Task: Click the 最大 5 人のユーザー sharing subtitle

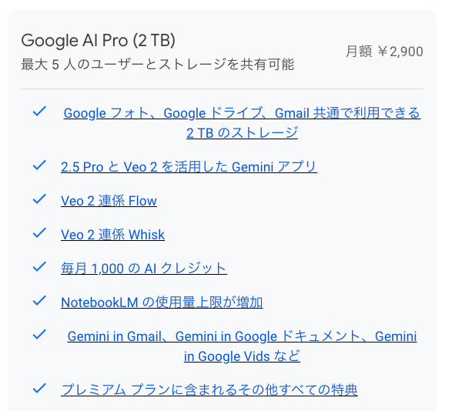Action: click(158, 65)
